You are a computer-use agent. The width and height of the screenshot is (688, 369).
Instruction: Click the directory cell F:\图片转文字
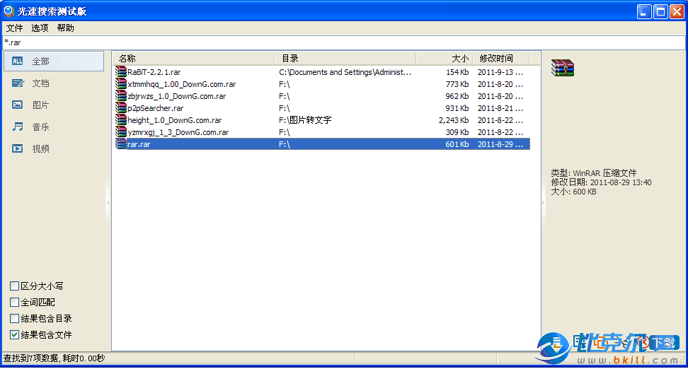(x=305, y=120)
